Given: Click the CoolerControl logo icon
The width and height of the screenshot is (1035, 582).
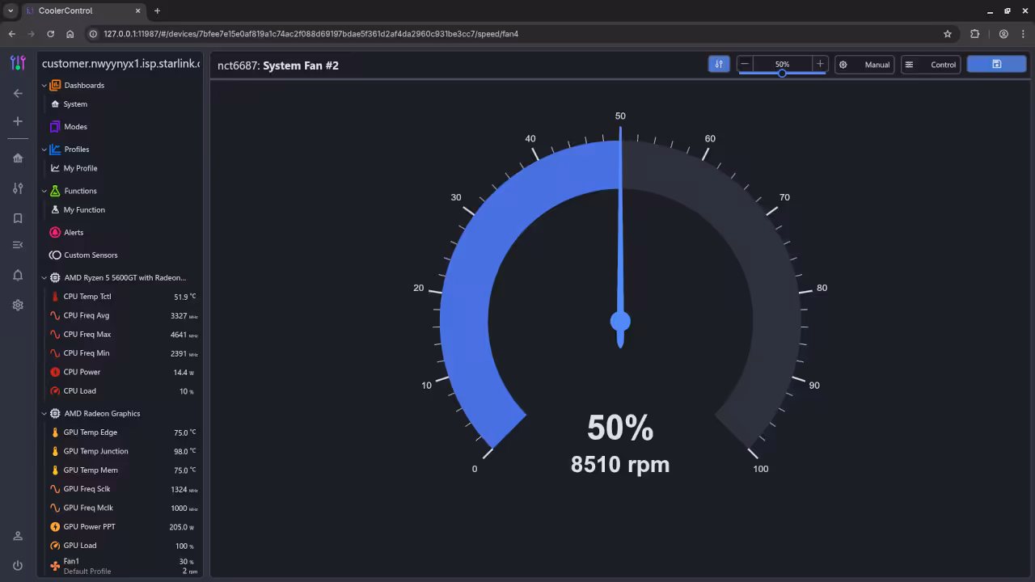Looking at the screenshot, I should (18, 63).
